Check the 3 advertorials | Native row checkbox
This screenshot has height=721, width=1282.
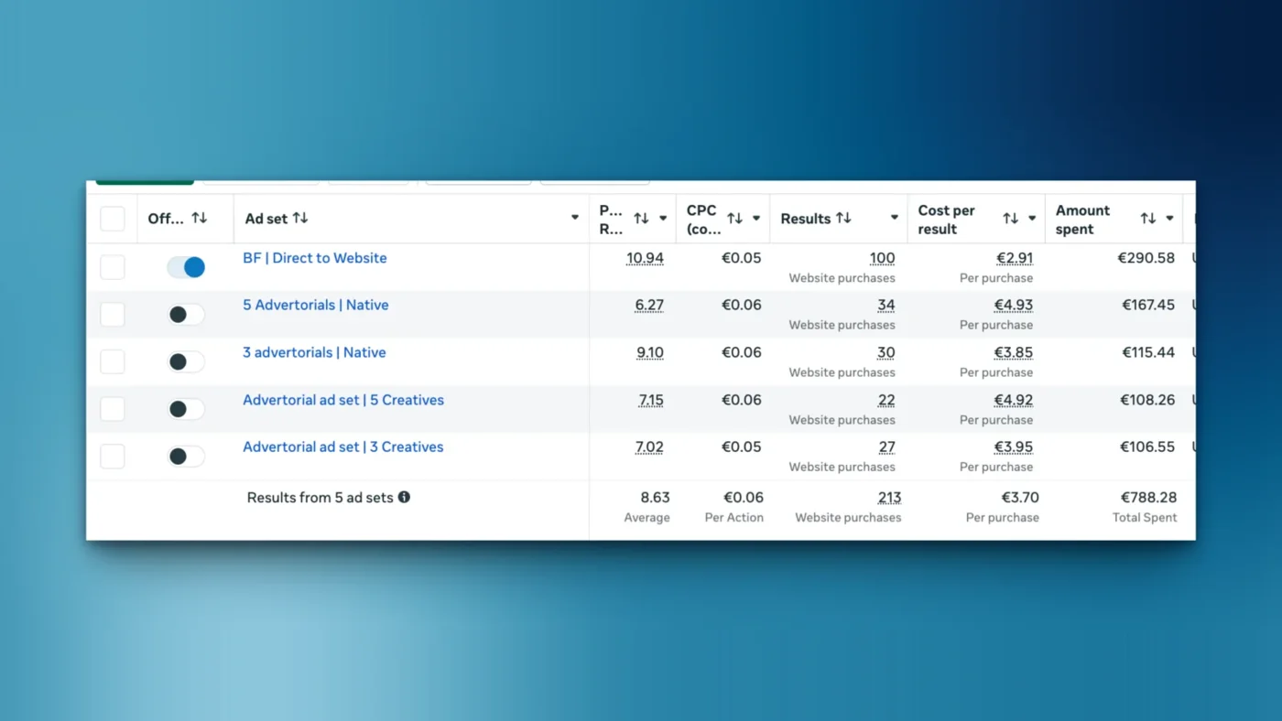tap(112, 361)
